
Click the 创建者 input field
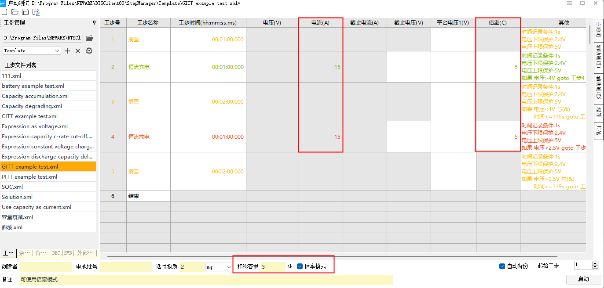[x=46, y=266]
